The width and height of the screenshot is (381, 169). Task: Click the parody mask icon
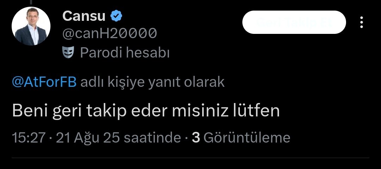pos(68,53)
